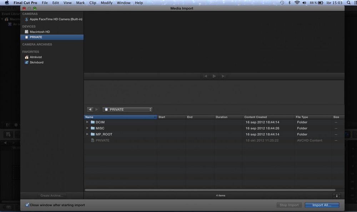Toggle Close window after starting import
The image size is (357, 212).
coord(27,205)
